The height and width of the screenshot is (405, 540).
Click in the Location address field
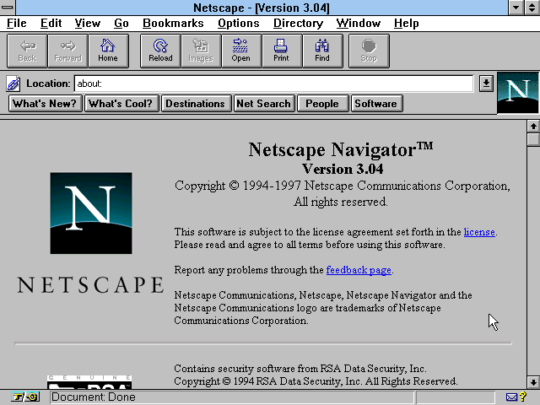[273, 84]
